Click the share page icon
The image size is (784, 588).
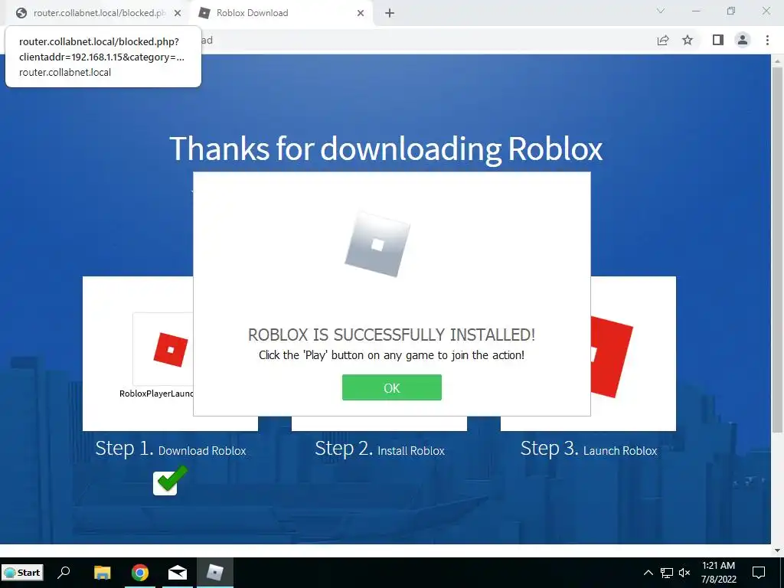tap(663, 40)
